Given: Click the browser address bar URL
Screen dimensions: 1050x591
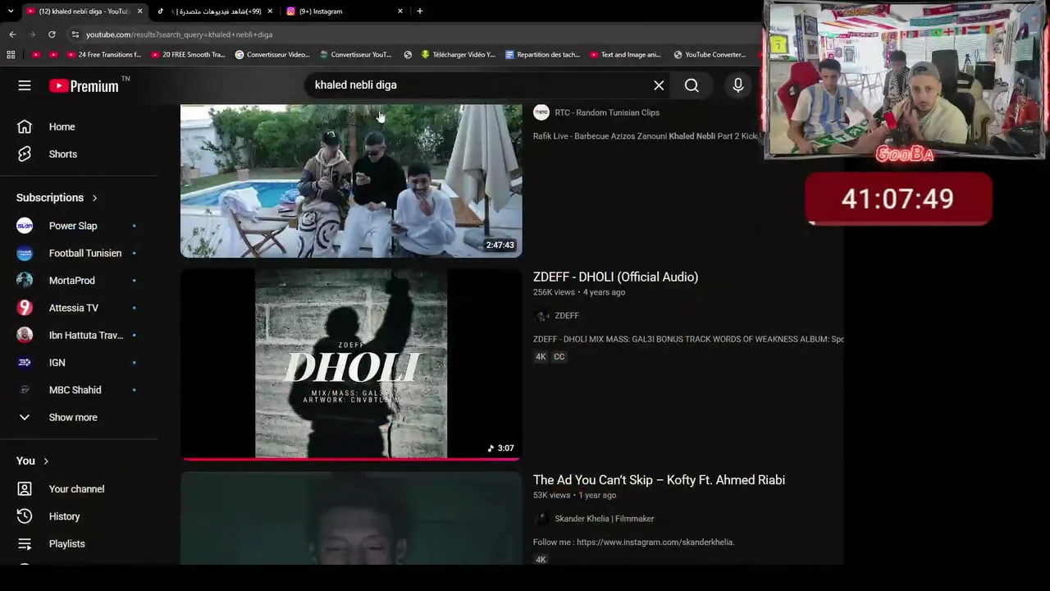Looking at the screenshot, I should (x=179, y=34).
